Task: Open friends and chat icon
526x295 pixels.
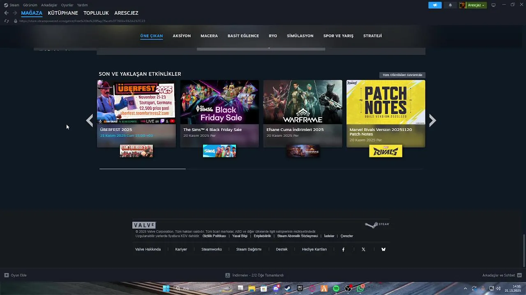Action: tap(519, 275)
